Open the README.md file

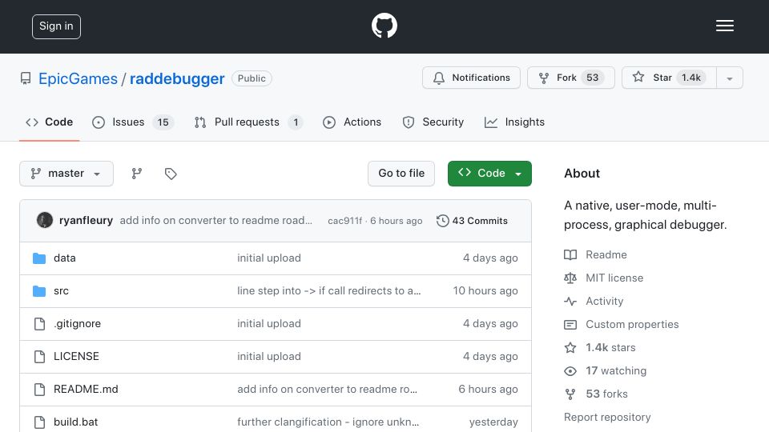[86, 390]
